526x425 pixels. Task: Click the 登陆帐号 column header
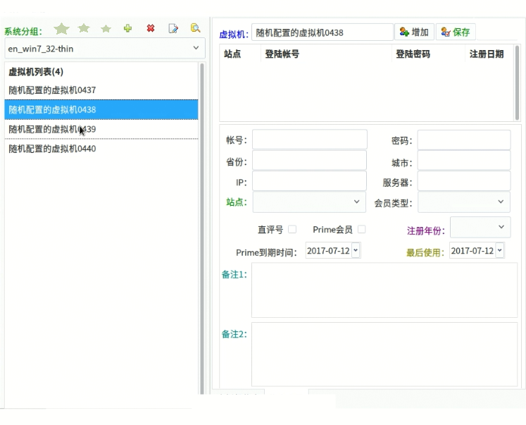coord(282,54)
